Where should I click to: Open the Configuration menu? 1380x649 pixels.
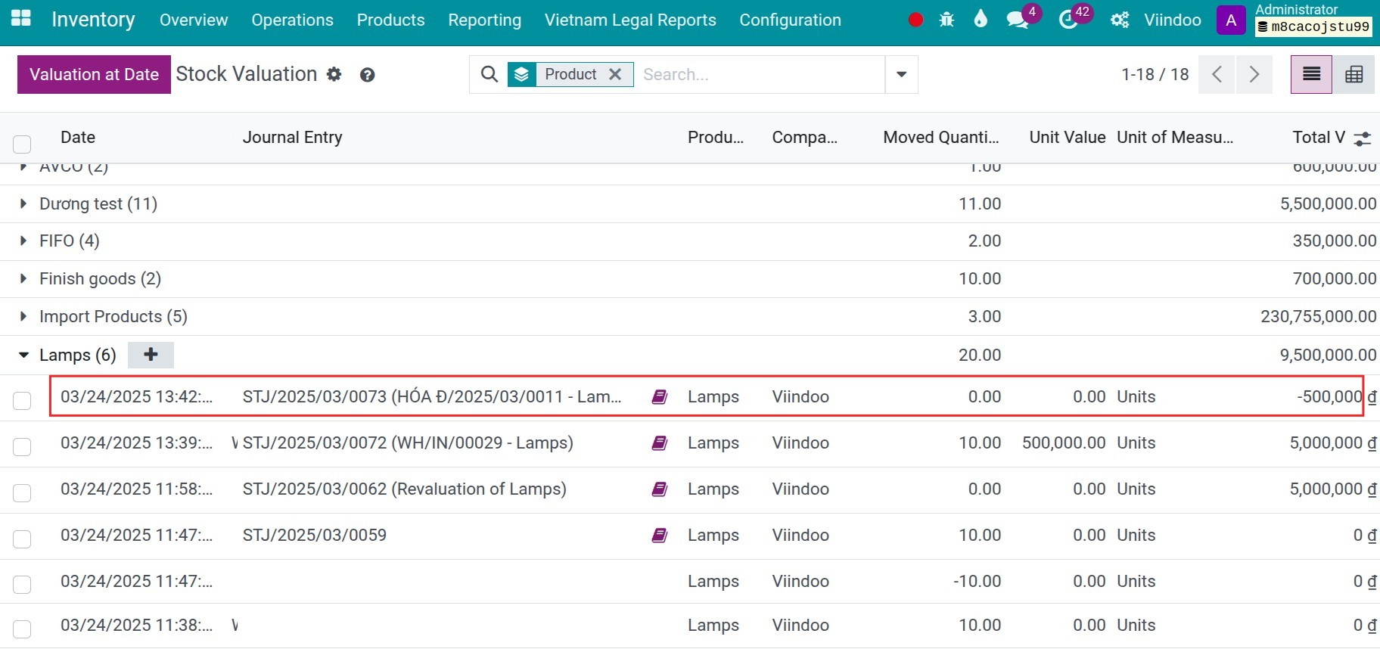(790, 20)
